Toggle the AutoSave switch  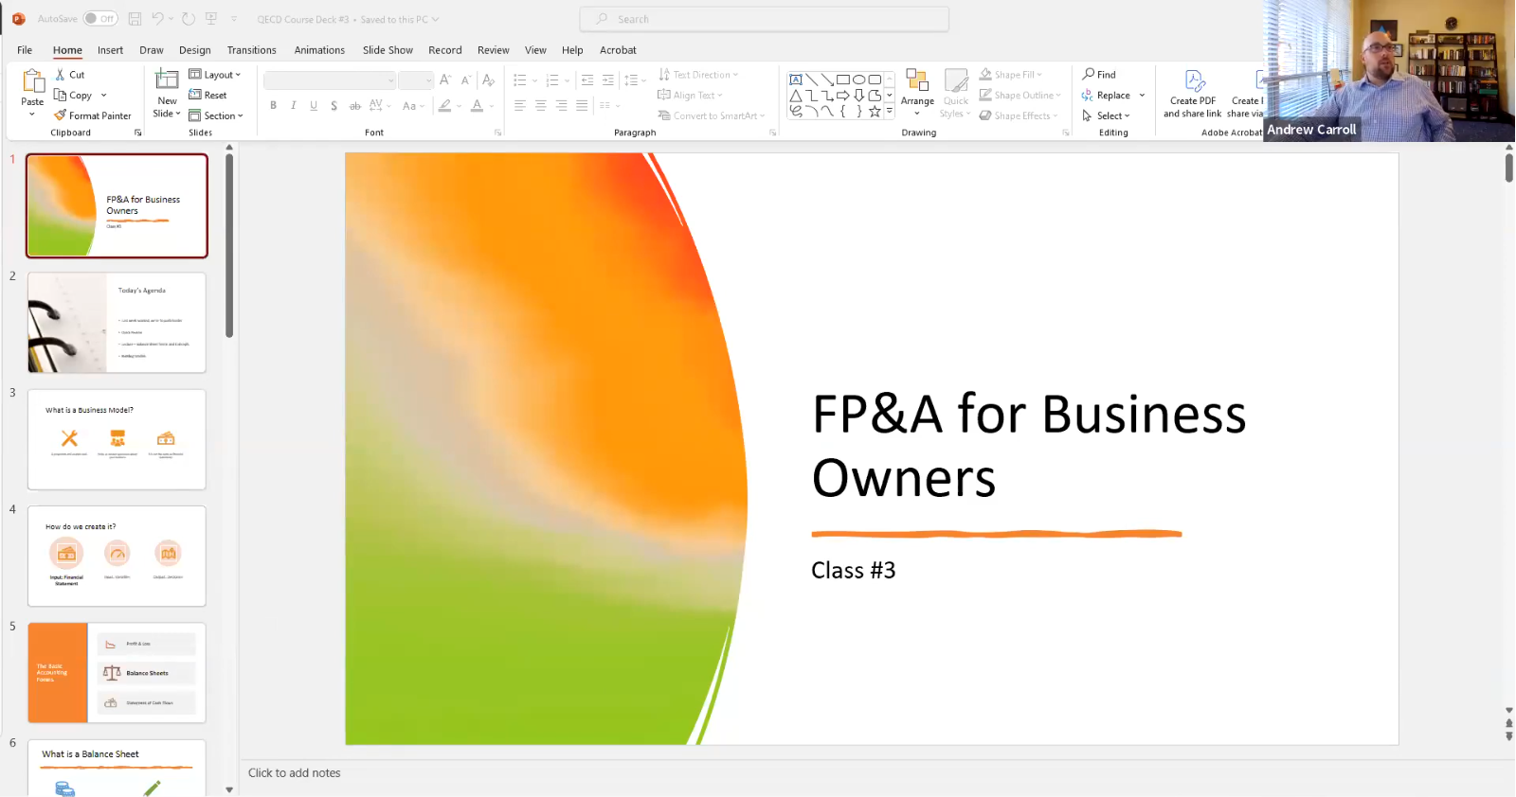coord(99,19)
